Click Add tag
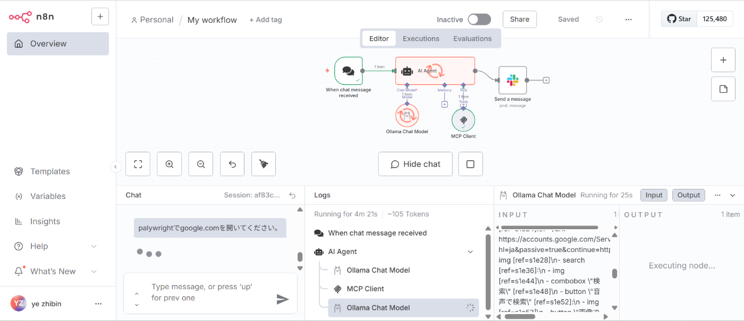Image resolution: width=744 pixels, height=321 pixels. 266,20
